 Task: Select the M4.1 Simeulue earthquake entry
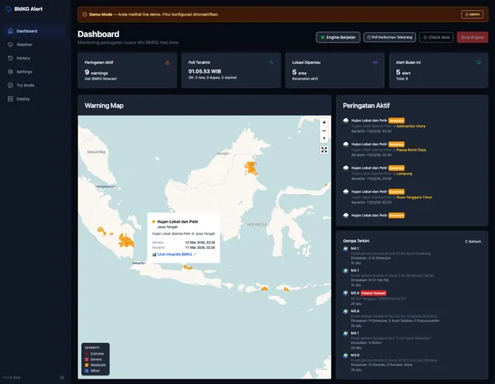[x=411, y=256]
